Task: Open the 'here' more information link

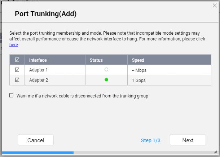Action: pos(14,45)
